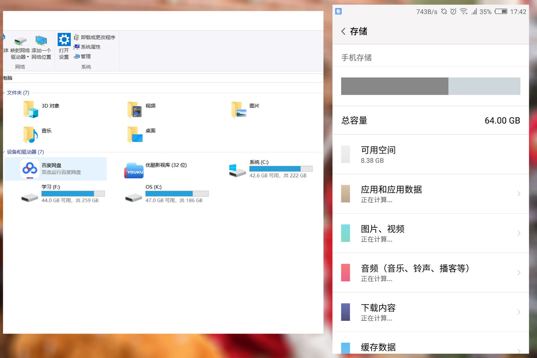
Task: Select the 3D 对象 folder
Action: point(30,109)
